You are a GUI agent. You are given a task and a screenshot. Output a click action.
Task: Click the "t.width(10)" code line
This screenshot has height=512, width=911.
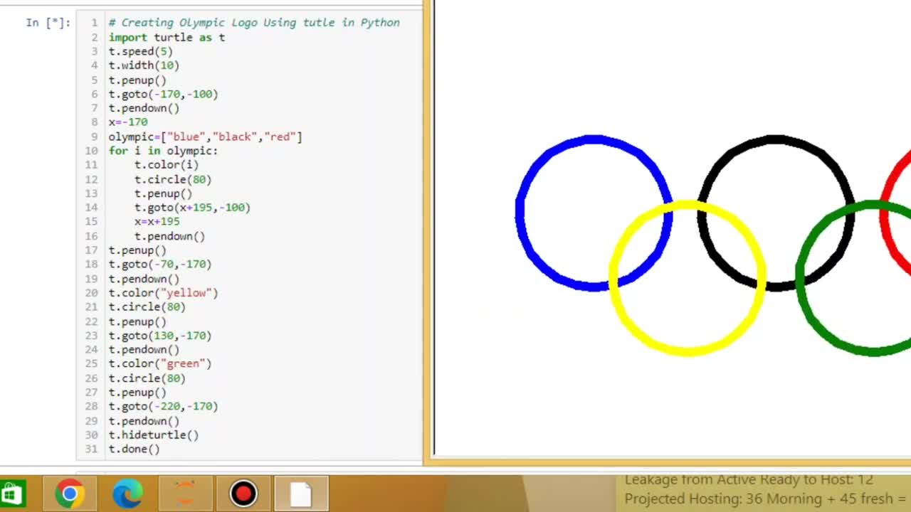tap(144, 65)
